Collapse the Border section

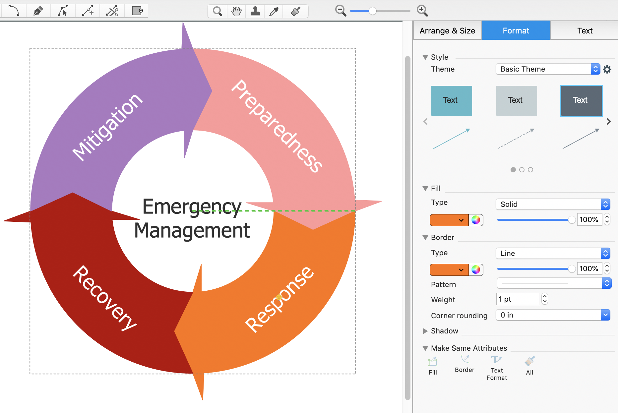[425, 238]
